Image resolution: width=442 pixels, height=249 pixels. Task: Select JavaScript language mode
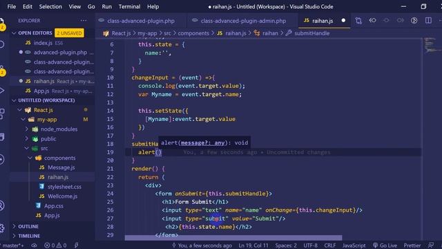(354, 246)
